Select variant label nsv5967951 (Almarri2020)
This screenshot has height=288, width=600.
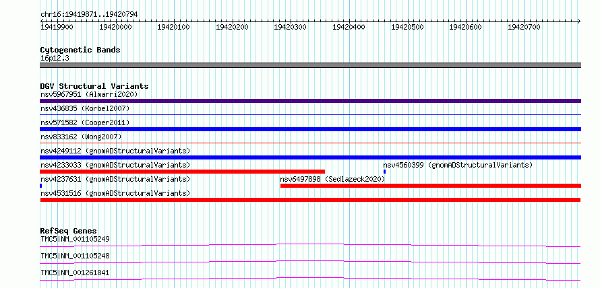coord(89,94)
